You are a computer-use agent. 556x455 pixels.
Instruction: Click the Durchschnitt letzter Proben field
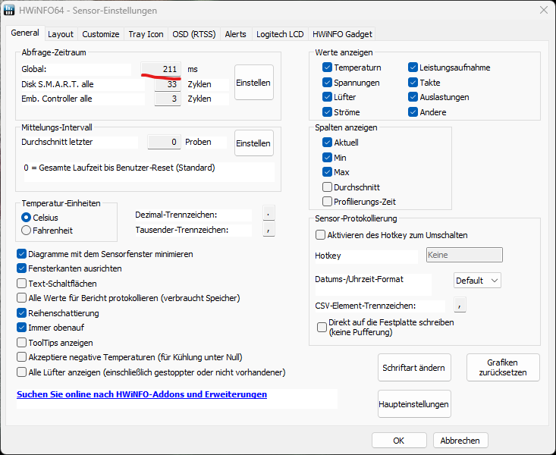tap(164, 142)
